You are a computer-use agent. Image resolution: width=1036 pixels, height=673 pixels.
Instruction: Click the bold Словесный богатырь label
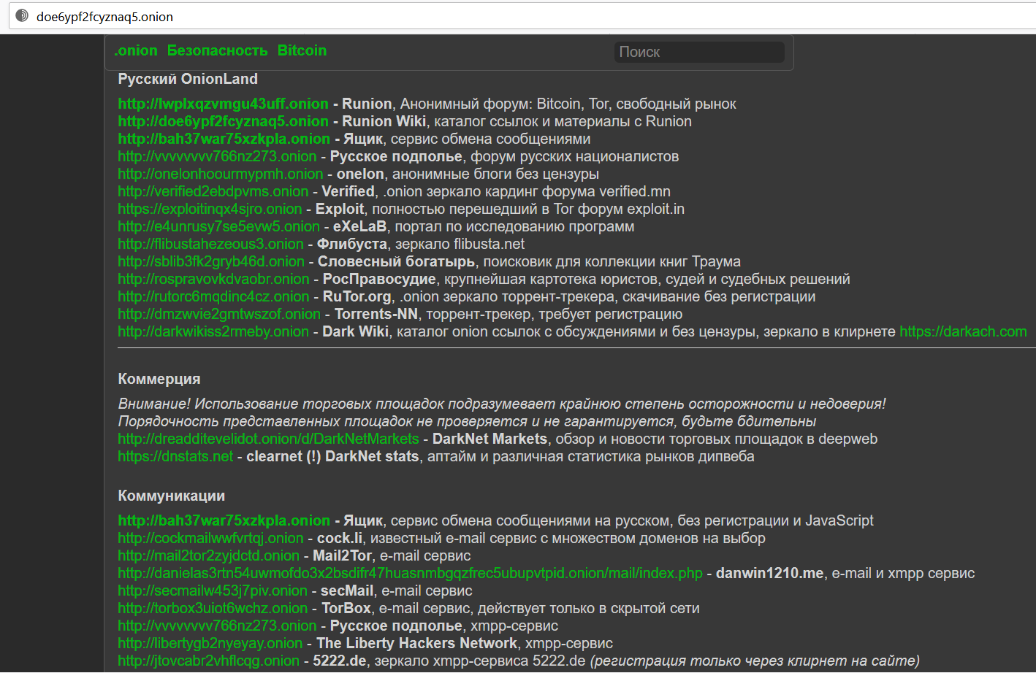pyautogui.click(x=397, y=261)
